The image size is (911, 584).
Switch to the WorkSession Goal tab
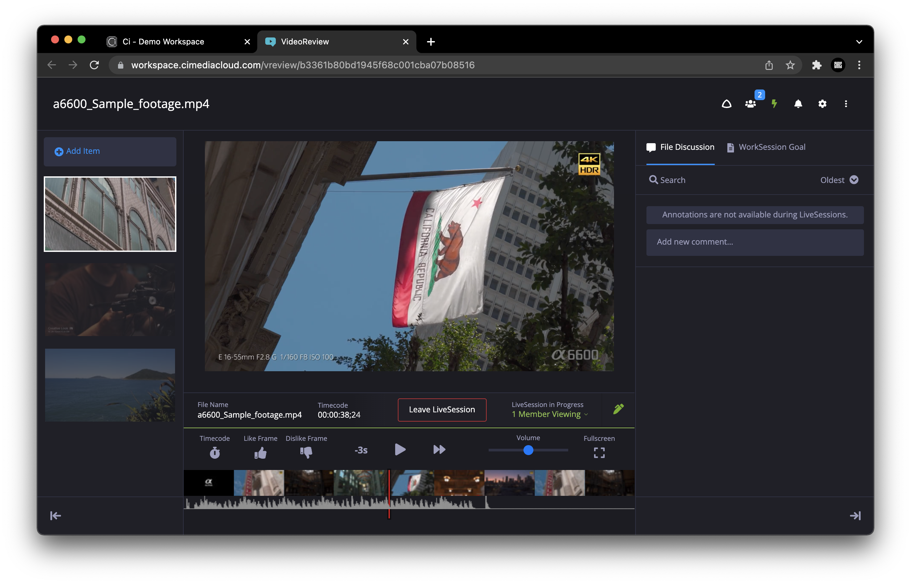[x=766, y=147]
